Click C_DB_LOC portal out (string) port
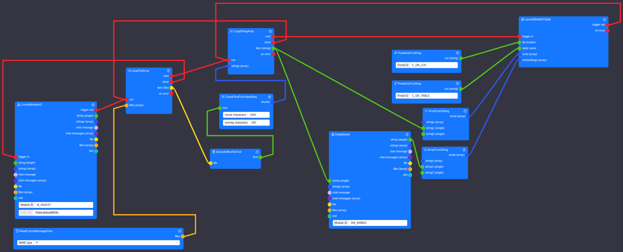 (x=461, y=59)
